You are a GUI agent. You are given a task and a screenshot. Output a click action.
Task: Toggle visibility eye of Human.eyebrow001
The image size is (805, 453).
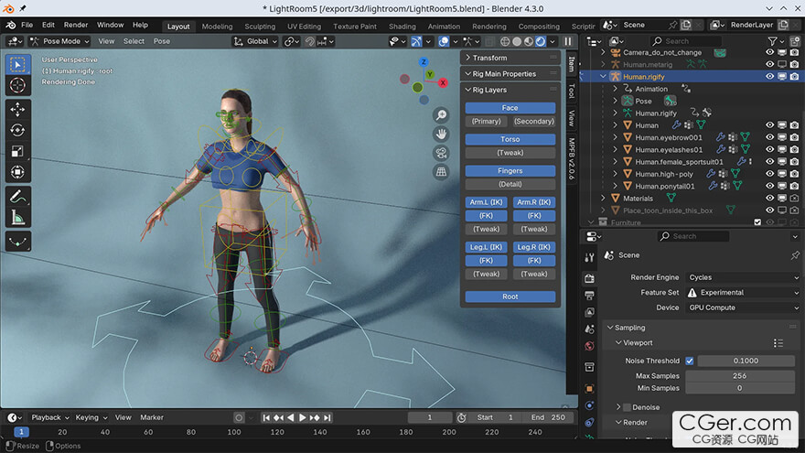tap(769, 137)
